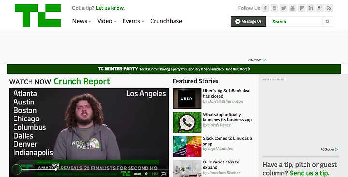Click the 'Let us know.' tip link
The width and height of the screenshot is (348, 177).
110,8
